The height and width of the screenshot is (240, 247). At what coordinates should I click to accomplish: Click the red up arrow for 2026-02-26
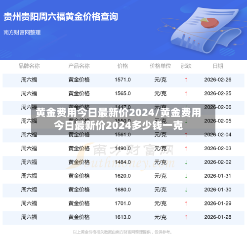click(186, 80)
